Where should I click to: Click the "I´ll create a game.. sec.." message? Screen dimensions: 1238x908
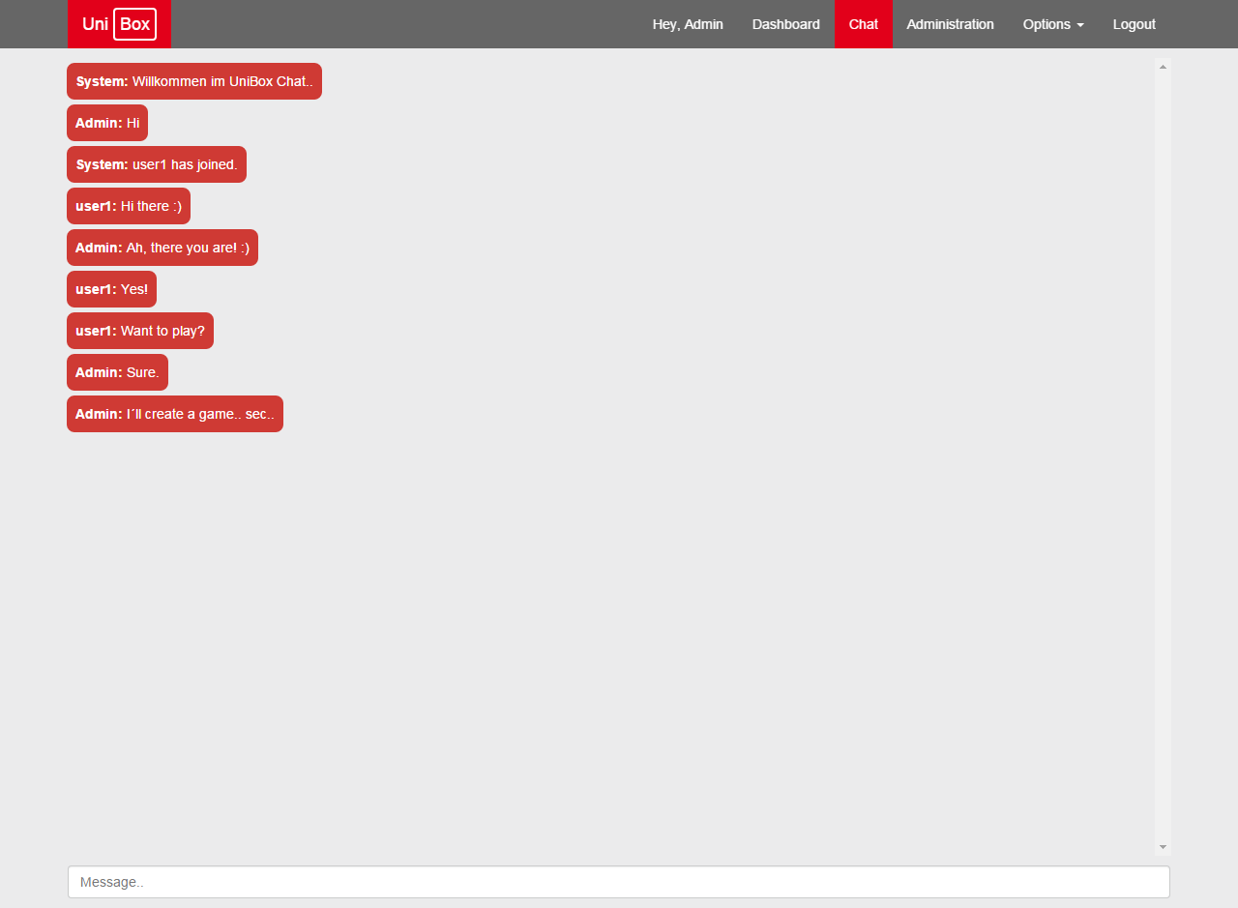pyautogui.click(x=175, y=414)
